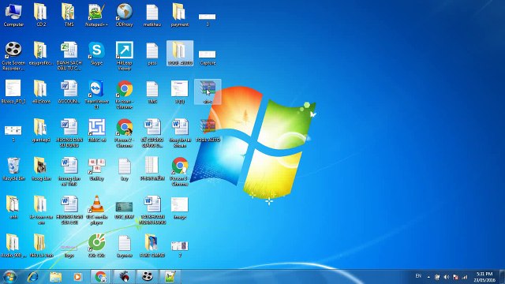The height and width of the screenshot is (284, 505).
Task: Open Windows Explorer from the taskbar
Action: coord(55,277)
